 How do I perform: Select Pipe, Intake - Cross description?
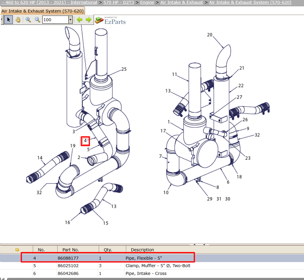tap(146, 273)
